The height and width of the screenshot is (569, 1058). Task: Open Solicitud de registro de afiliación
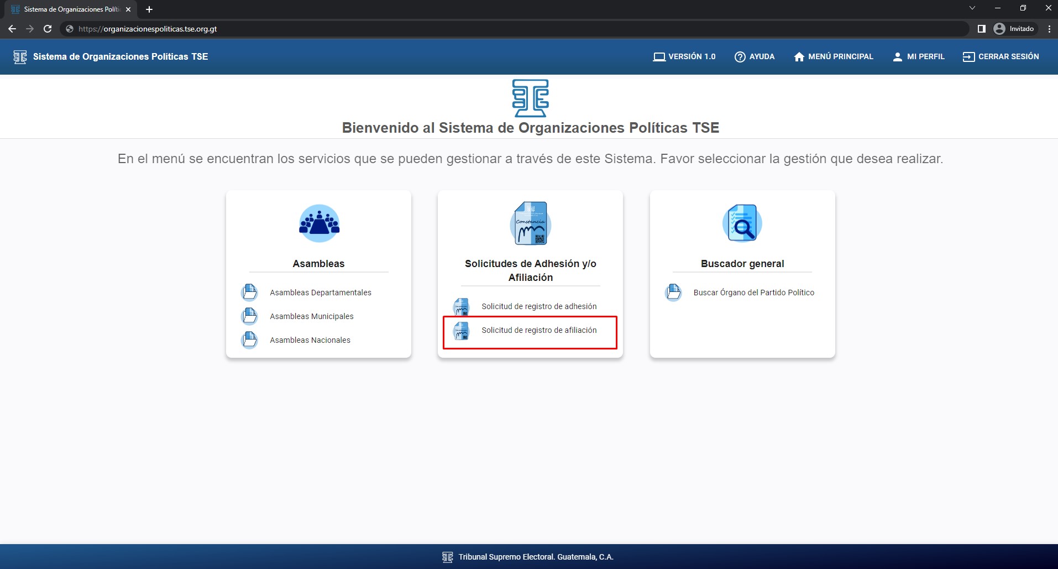pyautogui.click(x=538, y=331)
